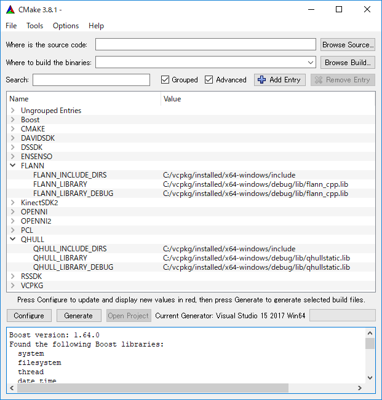Image resolution: width=382 pixels, height=400 pixels.
Task: Select the QHULL_INCLUDE_DIRS entry
Action: [70, 249]
